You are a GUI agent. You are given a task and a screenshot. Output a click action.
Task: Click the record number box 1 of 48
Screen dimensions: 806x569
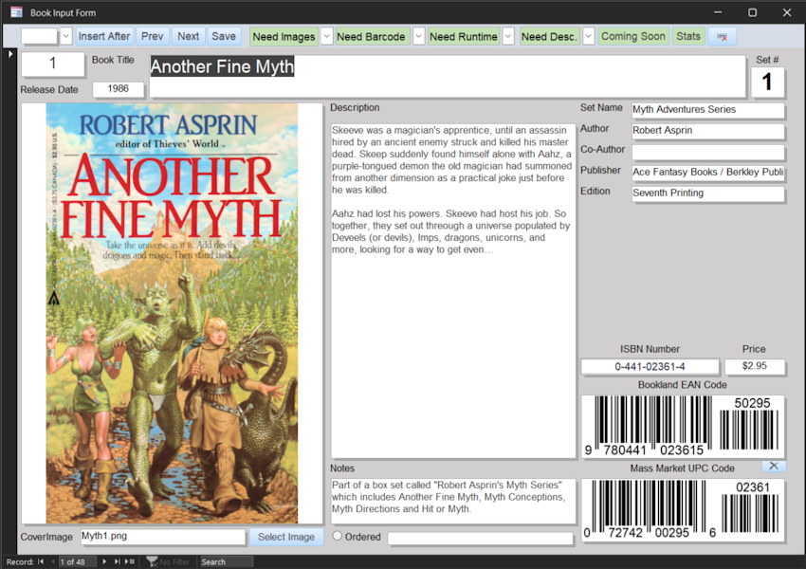[x=78, y=561]
